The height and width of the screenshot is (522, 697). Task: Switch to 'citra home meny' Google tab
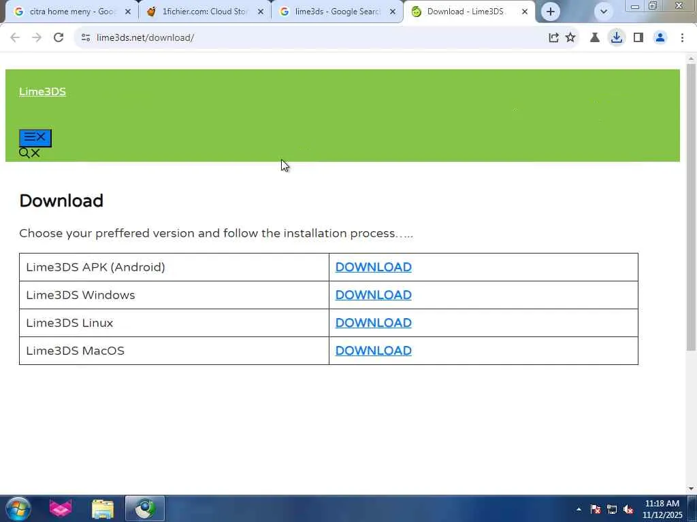[71, 12]
